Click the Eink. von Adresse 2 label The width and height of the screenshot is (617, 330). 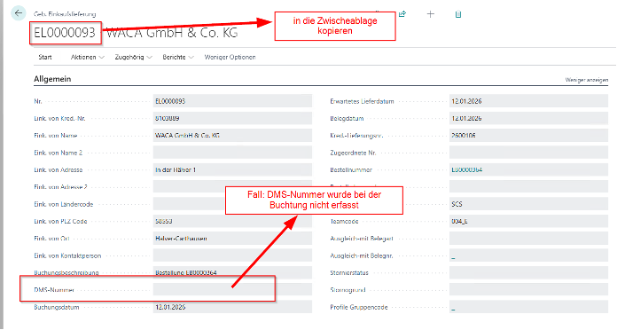(x=60, y=187)
